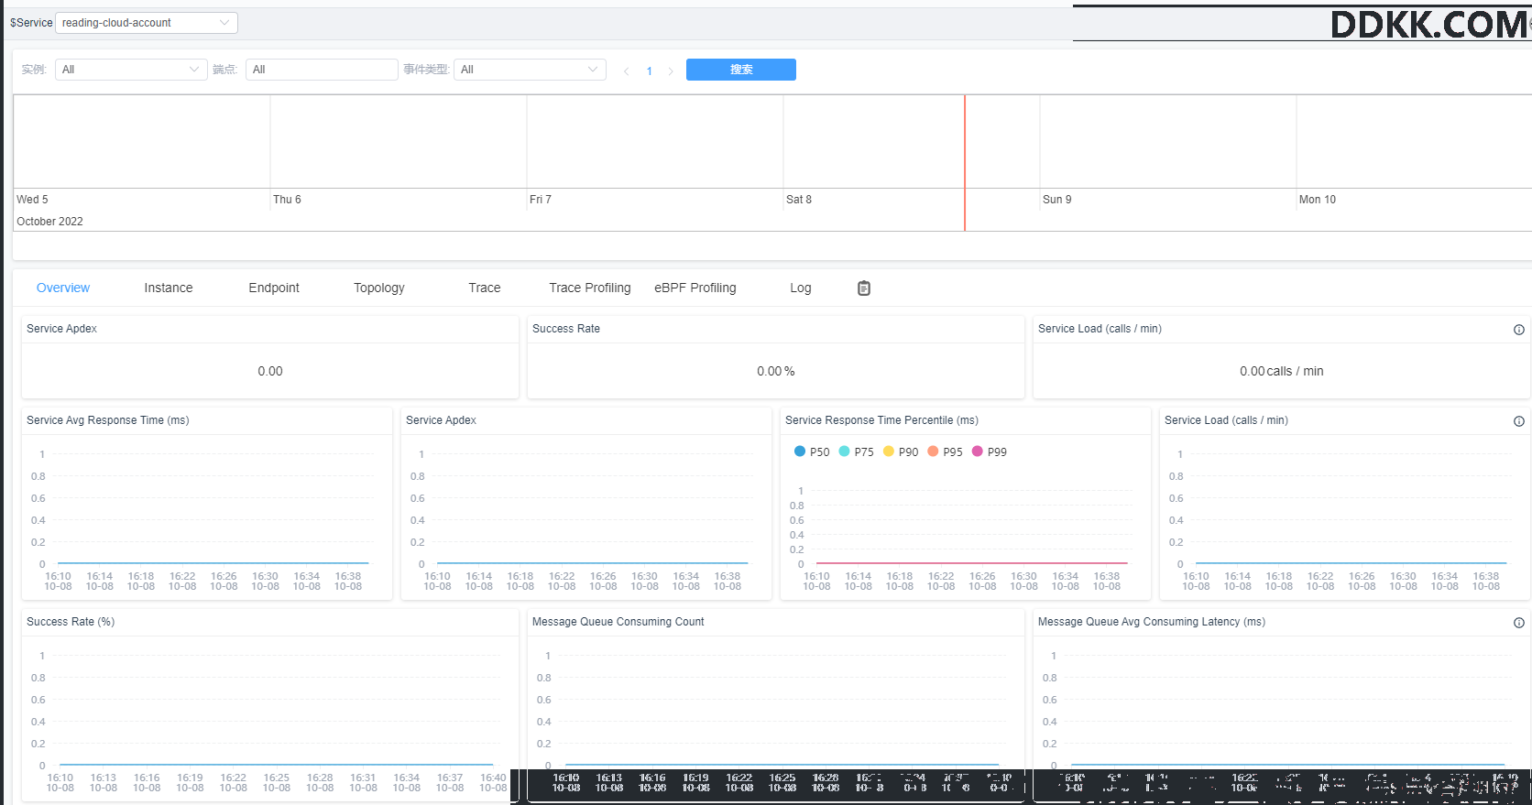Screen dimensions: 1532x805
Task: Click the '0.00' Service Apdex value
Action: pyautogui.click(x=270, y=371)
